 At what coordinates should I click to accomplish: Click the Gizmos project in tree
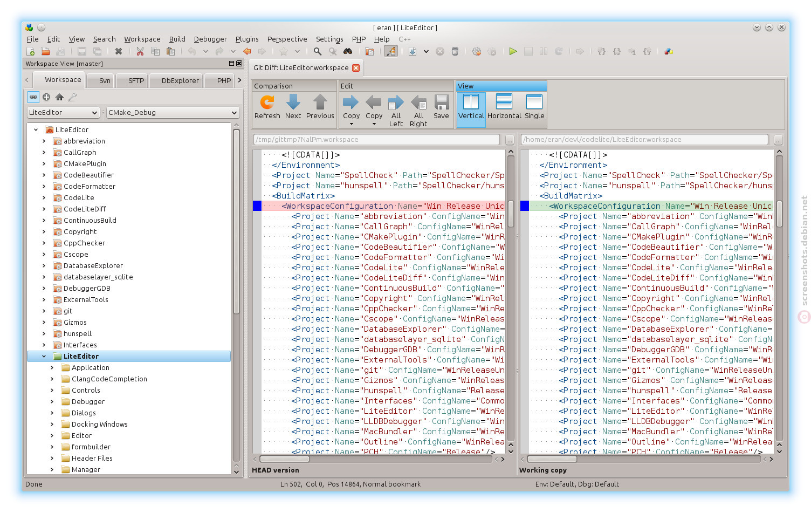pos(75,323)
